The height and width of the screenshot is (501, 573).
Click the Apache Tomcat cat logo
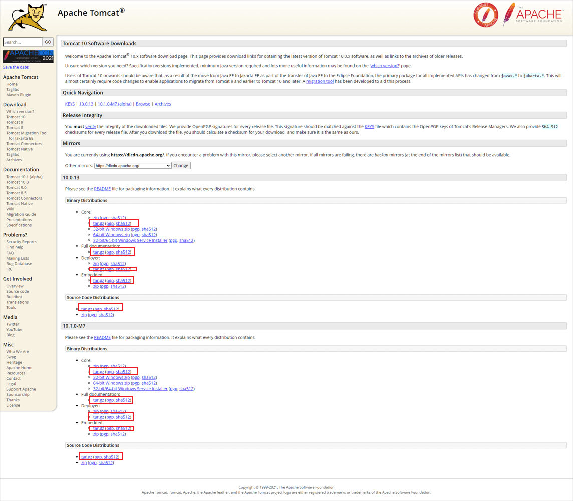coord(28,17)
